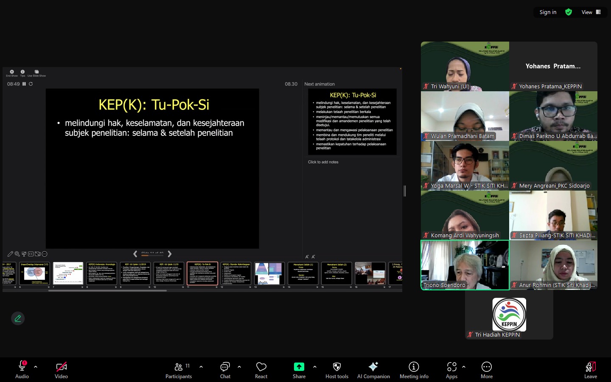Toggle the camera off icon in presenter tools
Viewport: 611px width, 382px height.
(38, 254)
